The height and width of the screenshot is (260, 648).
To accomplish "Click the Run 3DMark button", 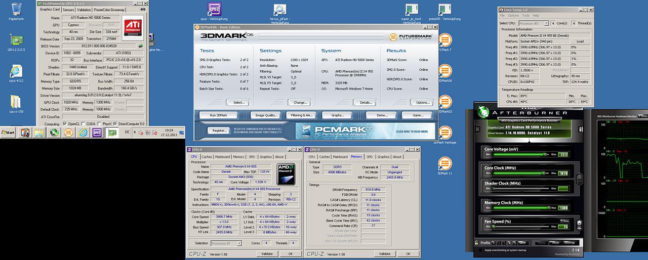I will 219,115.
